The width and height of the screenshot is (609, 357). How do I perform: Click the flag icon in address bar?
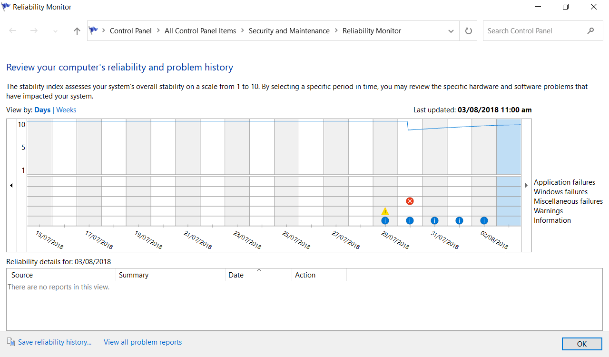pyautogui.click(x=93, y=30)
